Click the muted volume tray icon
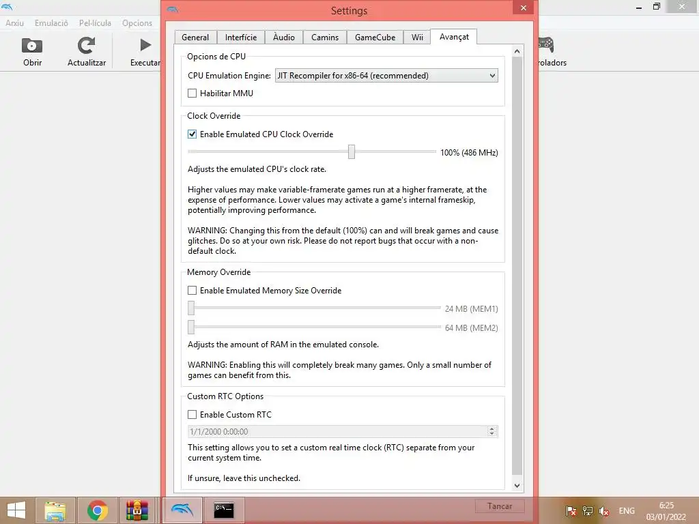This screenshot has height=524, width=699. point(604,511)
